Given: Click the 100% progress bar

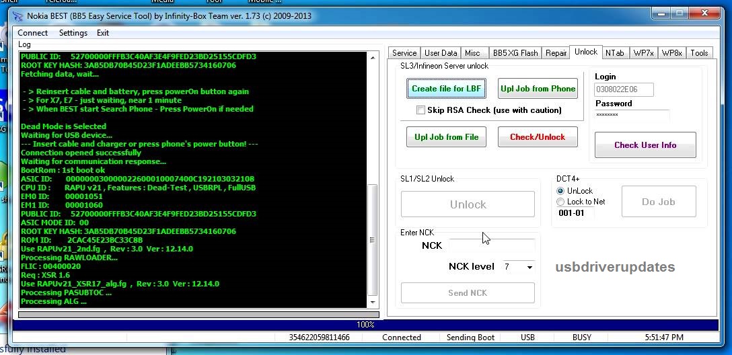Looking at the screenshot, I should pyautogui.click(x=365, y=325).
